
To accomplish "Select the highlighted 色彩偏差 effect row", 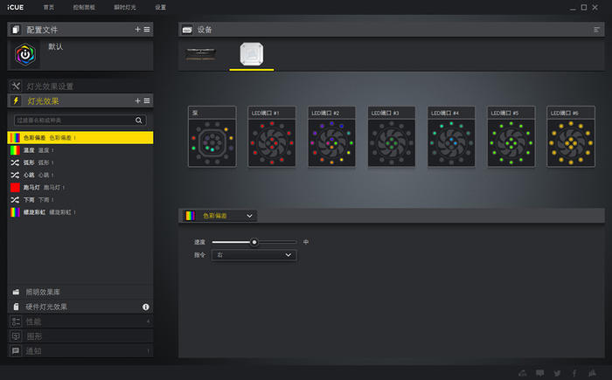I will tap(80, 138).
